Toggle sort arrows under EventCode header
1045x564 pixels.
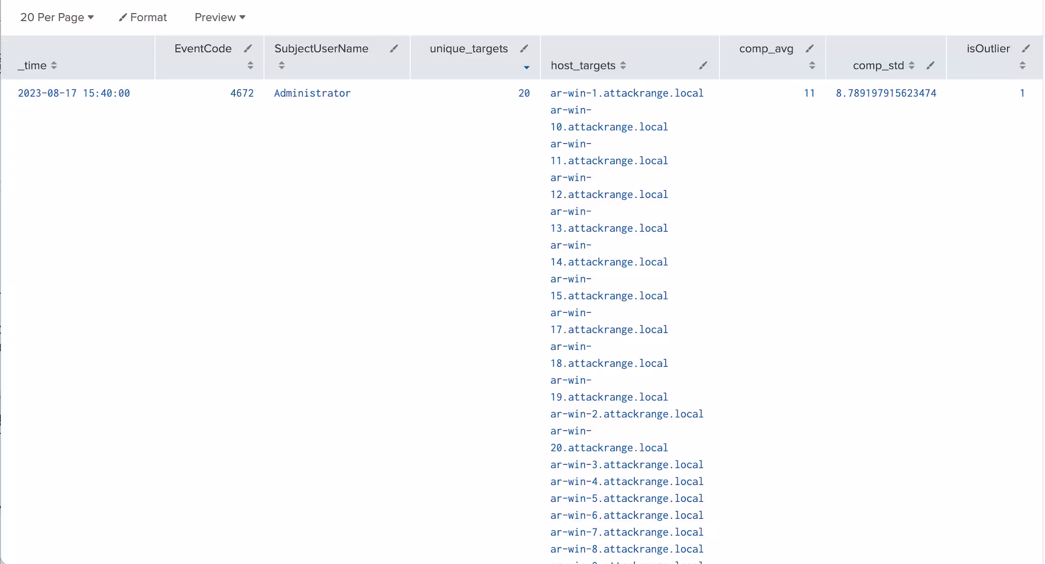click(250, 65)
